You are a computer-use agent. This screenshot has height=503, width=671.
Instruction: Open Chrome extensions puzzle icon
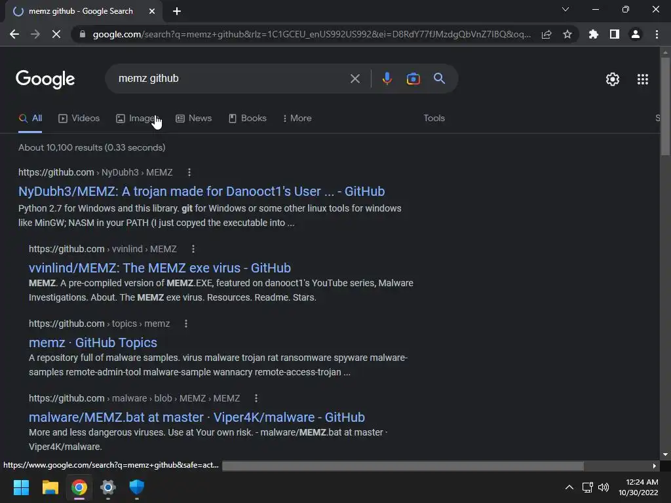point(594,34)
